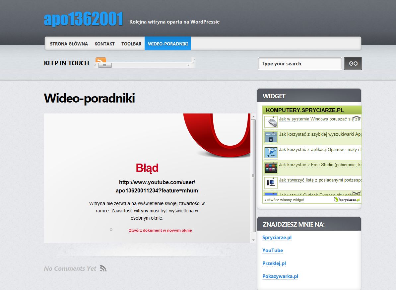Open the Kontakt menu item
This screenshot has height=290, width=396.
pyautogui.click(x=104, y=44)
